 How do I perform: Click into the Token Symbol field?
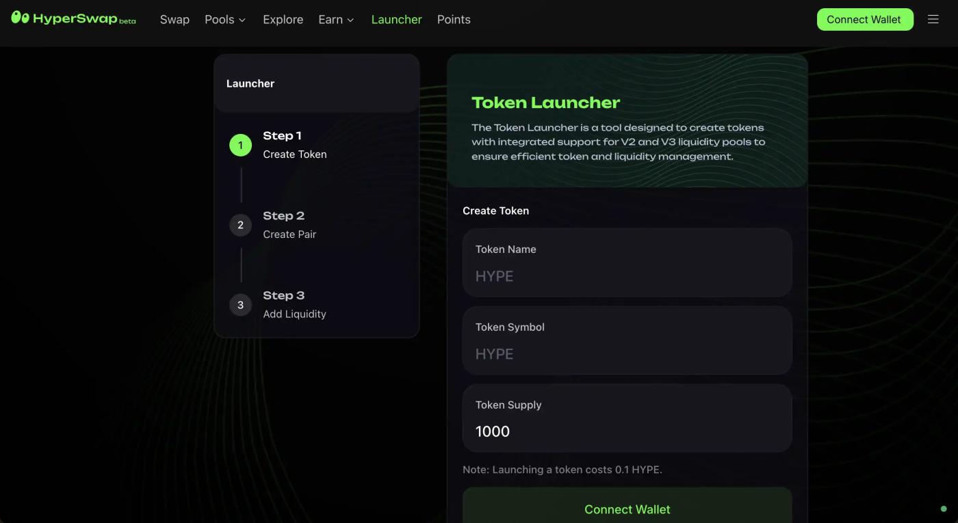pyautogui.click(x=627, y=354)
